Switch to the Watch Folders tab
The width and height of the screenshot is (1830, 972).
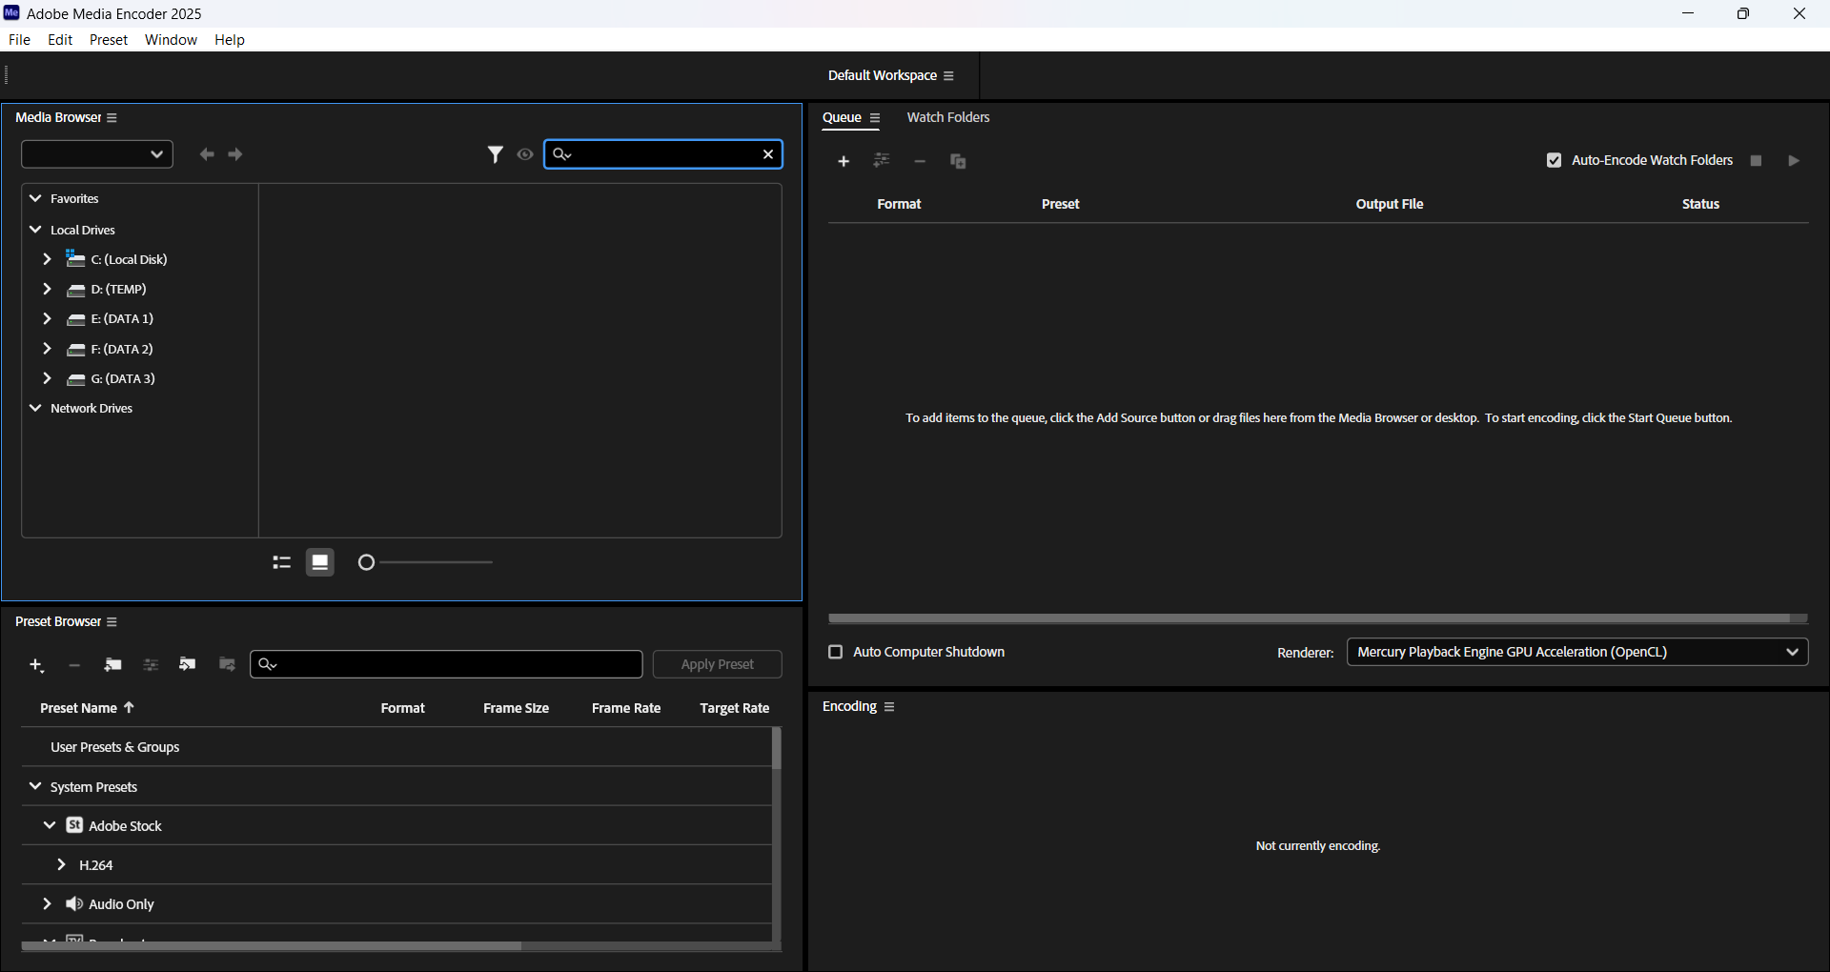click(948, 117)
